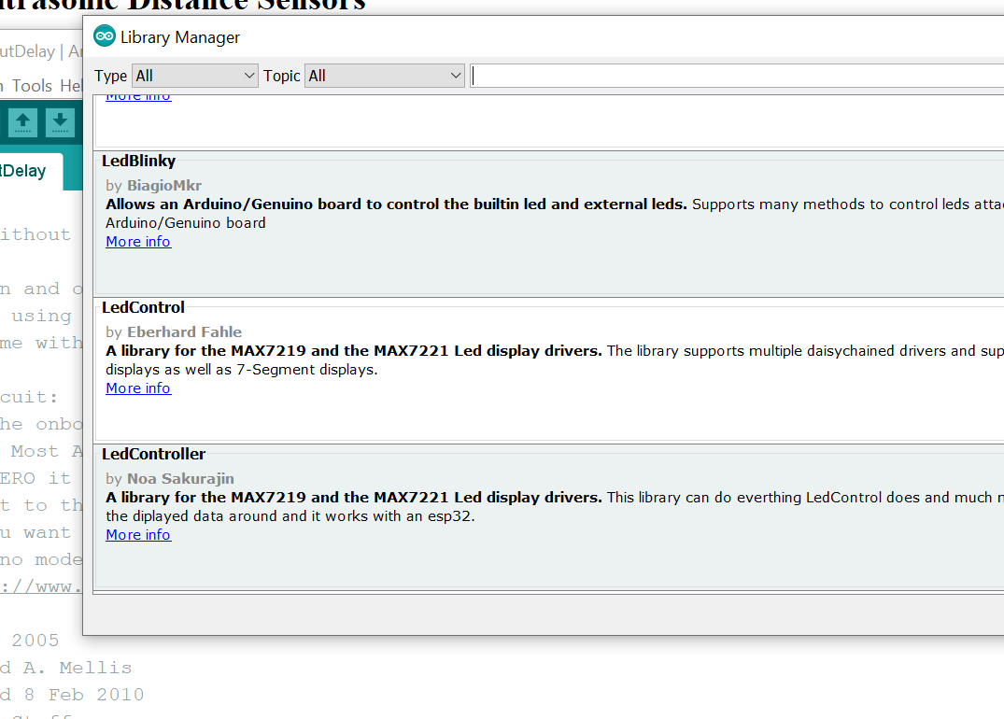Click the Arduino logo in Library Manager title
1004x719 pixels.
point(105,36)
